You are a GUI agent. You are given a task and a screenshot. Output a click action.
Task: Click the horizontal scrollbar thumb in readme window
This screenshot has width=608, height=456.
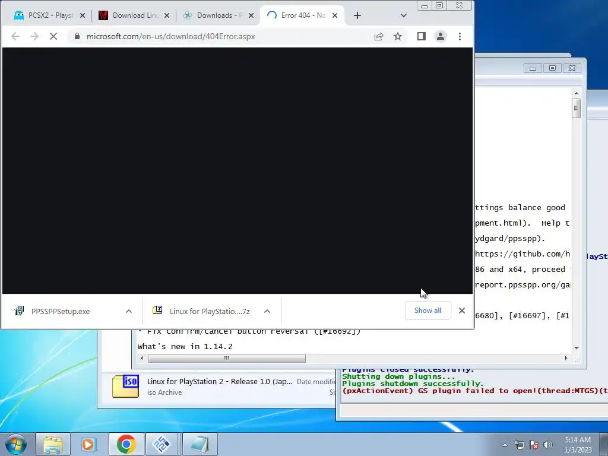pyautogui.click(x=226, y=358)
